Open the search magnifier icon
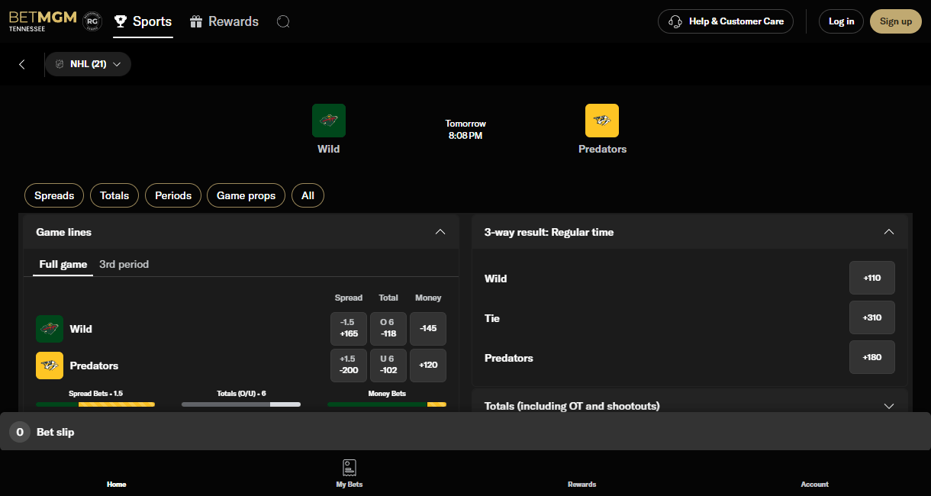The width and height of the screenshot is (931, 496). pyautogui.click(x=283, y=21)
